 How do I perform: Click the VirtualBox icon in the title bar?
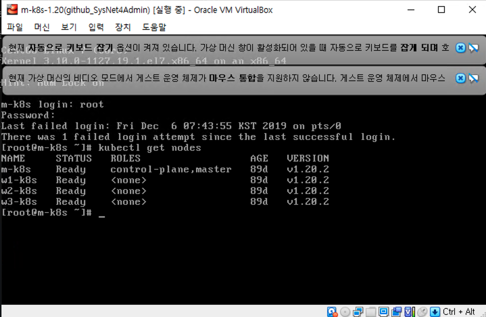(x=12, y=9)
